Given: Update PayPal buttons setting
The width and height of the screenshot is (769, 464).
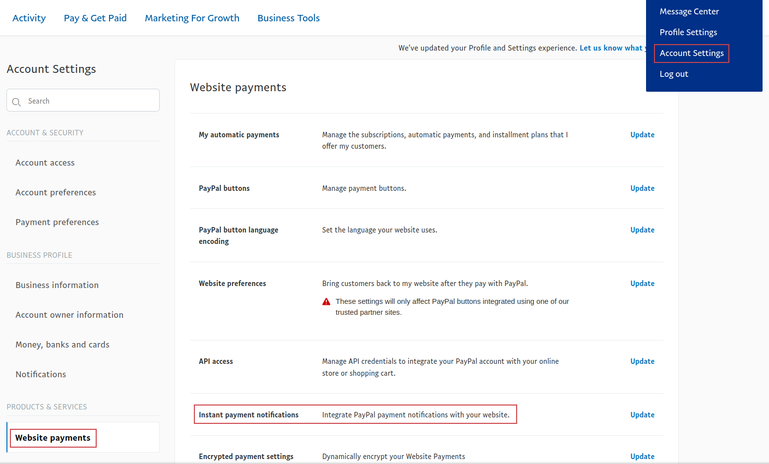Looking at the screenshot, I should tap(642, 188).
